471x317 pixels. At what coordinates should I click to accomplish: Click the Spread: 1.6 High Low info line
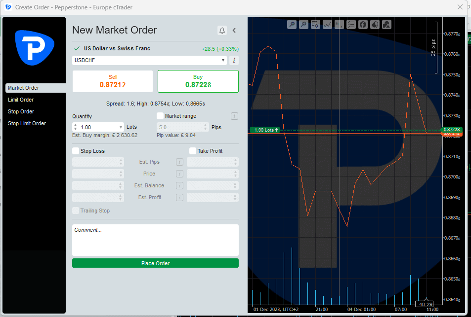156,104
